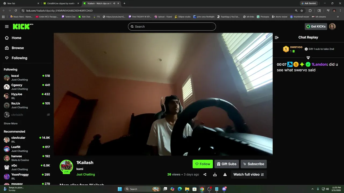Close the 1Kailash browser tab

tap(118, 3)
